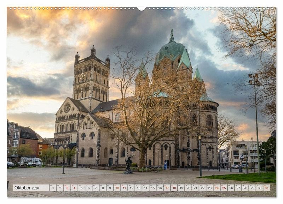
Task: Click day 14 in the date row
Action: click(x=145, y=188)
